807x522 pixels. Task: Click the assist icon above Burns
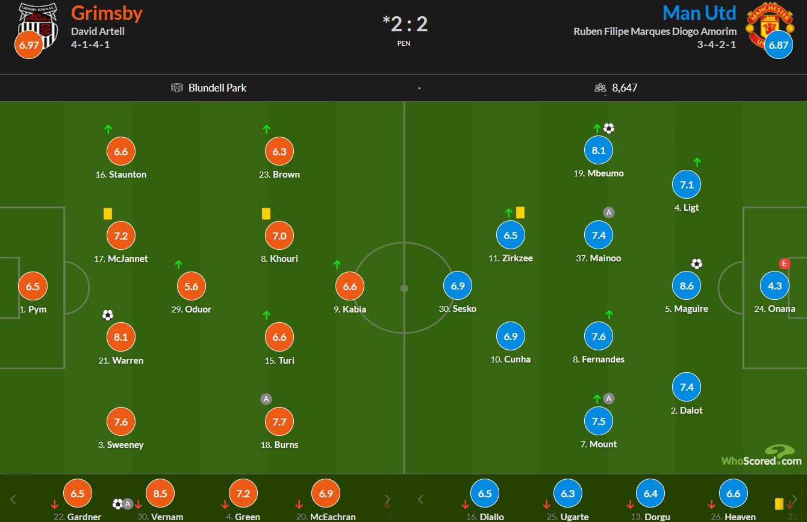[266, 399]
